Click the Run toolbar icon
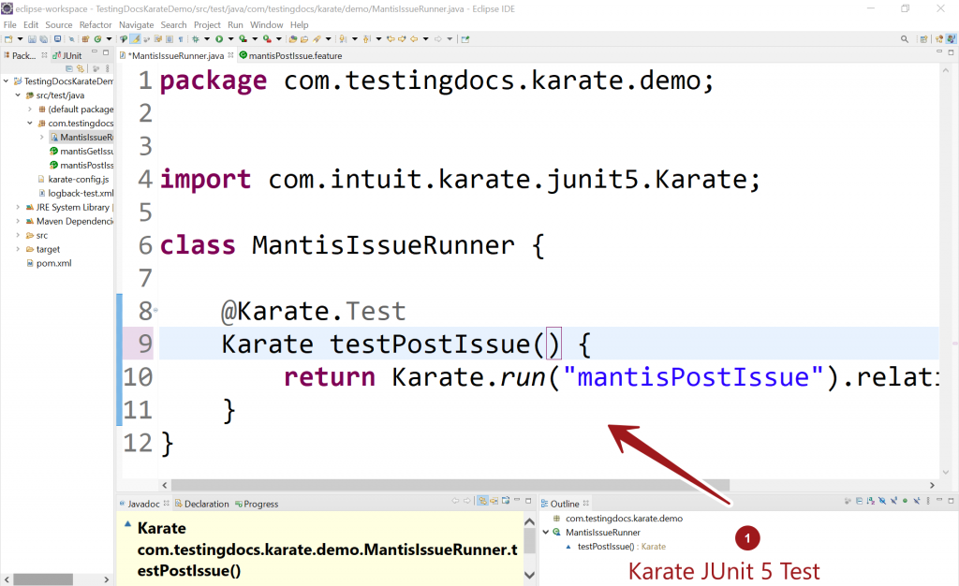Image resolution: width=959 pixels, height=586 pixels. [219, 39]
